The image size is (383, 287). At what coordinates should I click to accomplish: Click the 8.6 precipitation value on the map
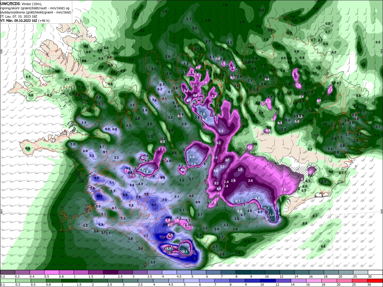pos(97,178)
